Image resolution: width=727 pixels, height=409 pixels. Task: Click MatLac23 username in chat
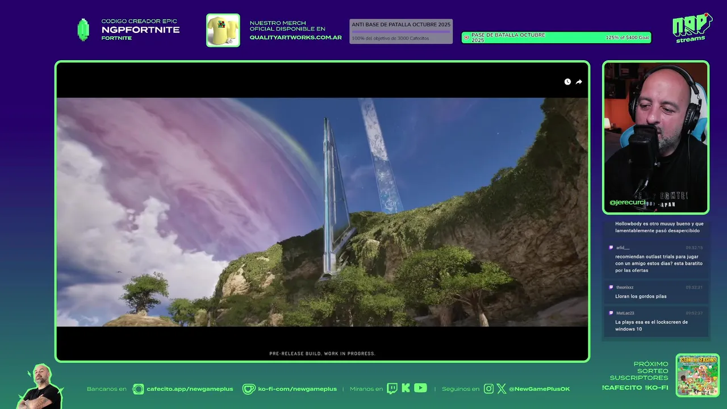[625, 313]
